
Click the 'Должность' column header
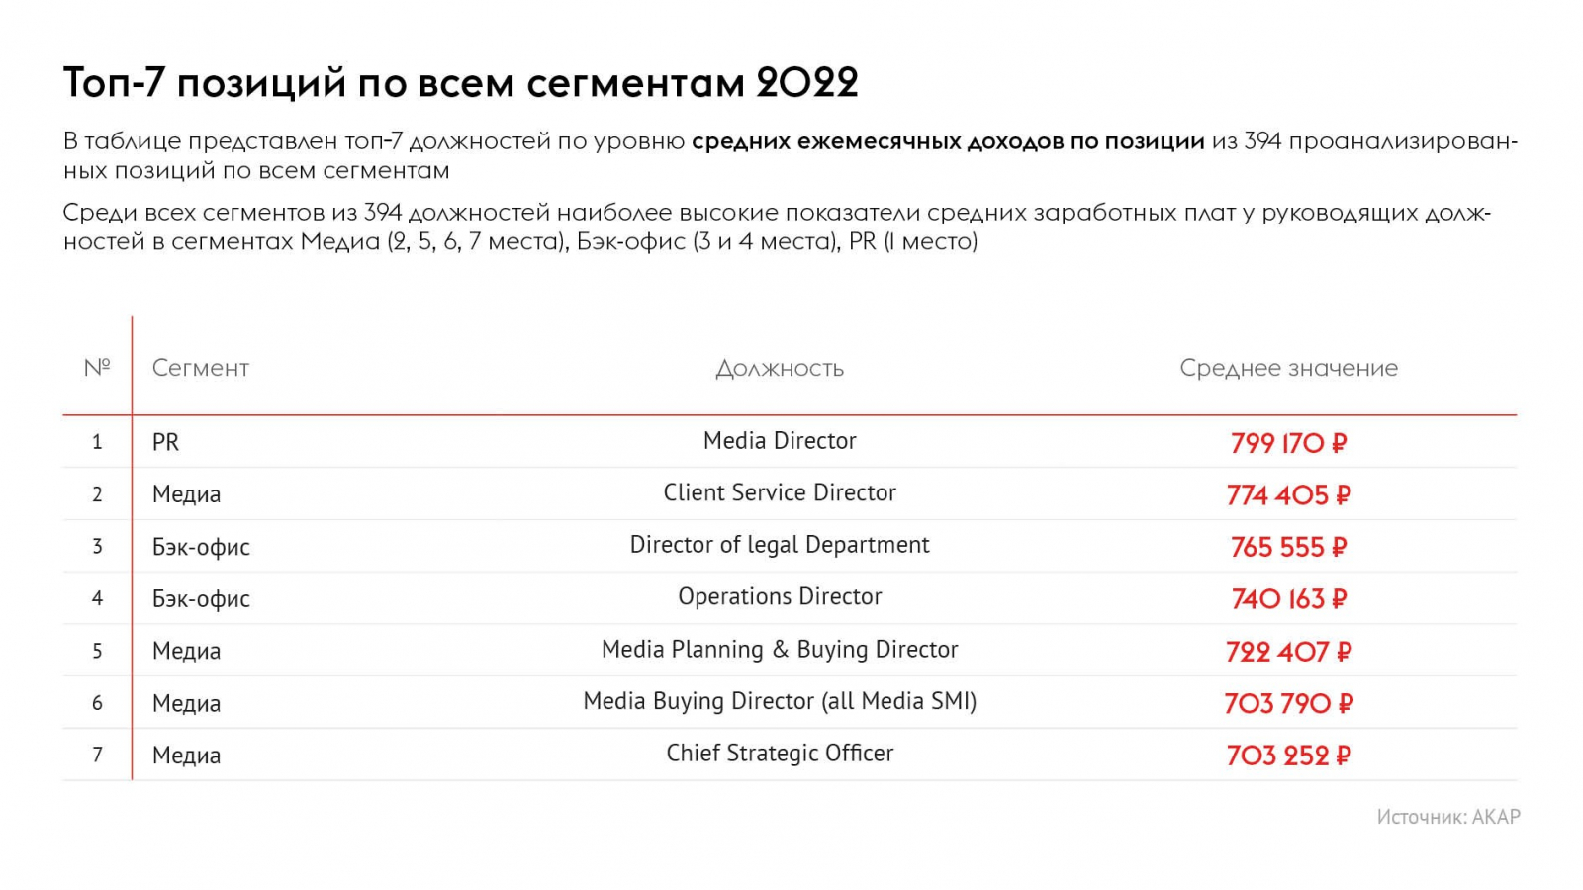[x=780, y=369]
